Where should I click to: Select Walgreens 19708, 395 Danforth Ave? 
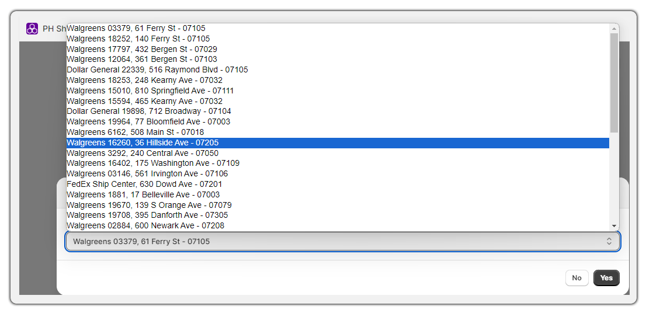tap(338, 215)
